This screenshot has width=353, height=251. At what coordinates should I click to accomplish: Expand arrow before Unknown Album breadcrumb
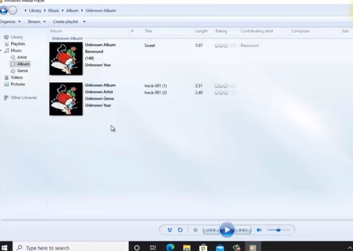coord(82,10)
